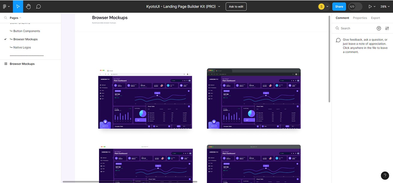The height and width of the screenshot is (183, 393).
Task: Open comment sort settings
Action: (387, 28)
